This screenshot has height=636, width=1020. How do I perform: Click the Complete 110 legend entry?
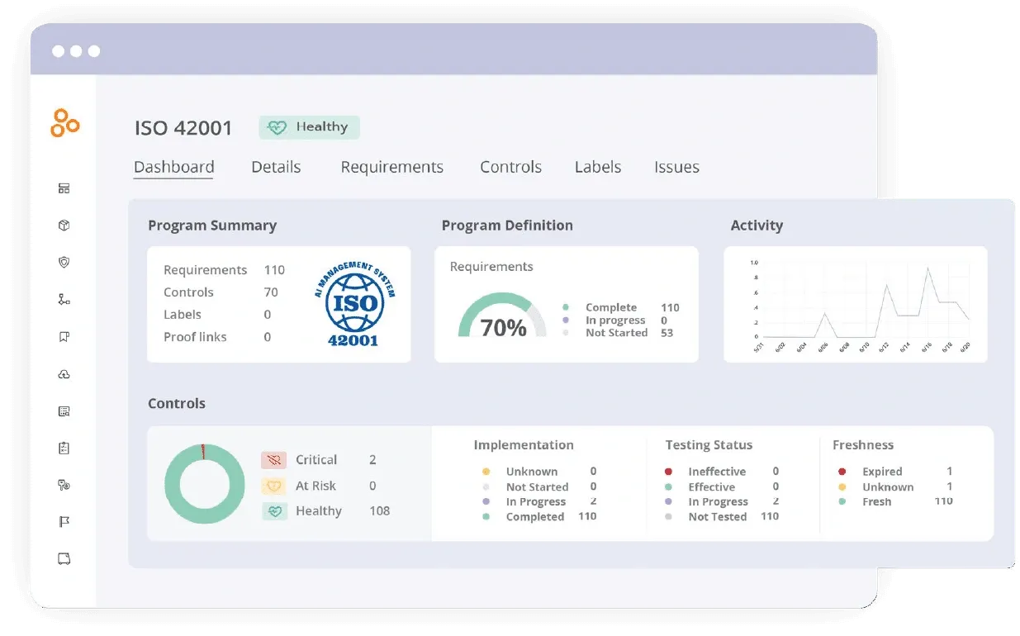click(620, 307)
